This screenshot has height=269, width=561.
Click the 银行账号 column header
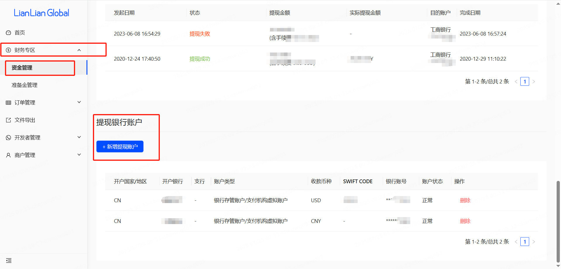[x=396, y=181]
